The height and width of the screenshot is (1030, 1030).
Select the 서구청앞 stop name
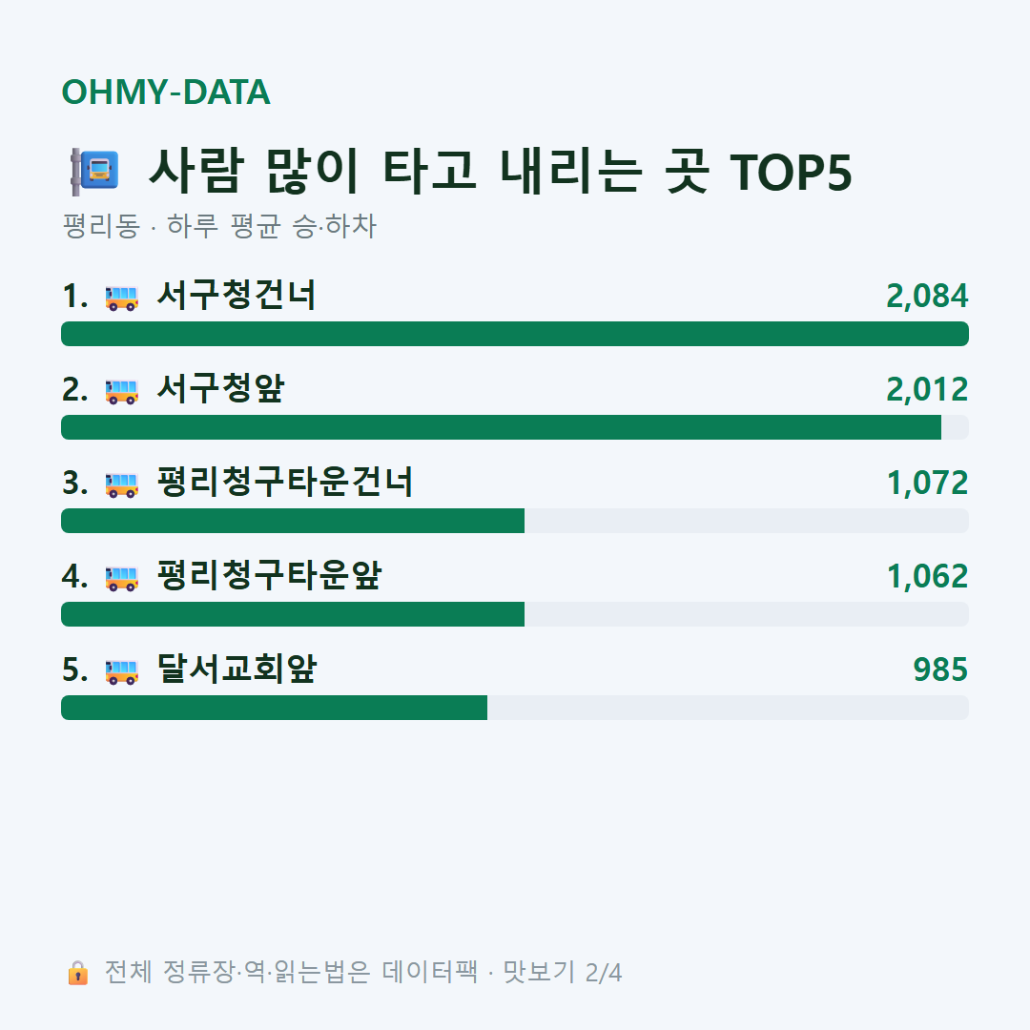[x=220, y=389]
